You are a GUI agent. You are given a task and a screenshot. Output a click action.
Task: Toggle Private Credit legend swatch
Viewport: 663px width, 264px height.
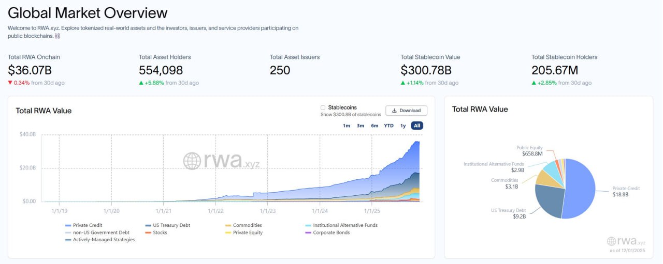pyautogui.click(x=68, y=225)
